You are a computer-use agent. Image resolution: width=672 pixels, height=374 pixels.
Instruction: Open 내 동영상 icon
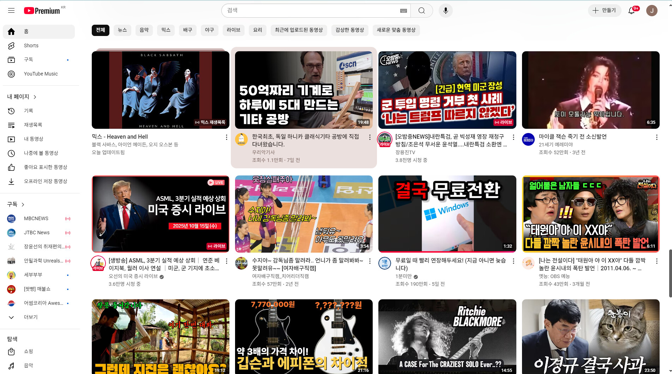(x=11, y=139)
